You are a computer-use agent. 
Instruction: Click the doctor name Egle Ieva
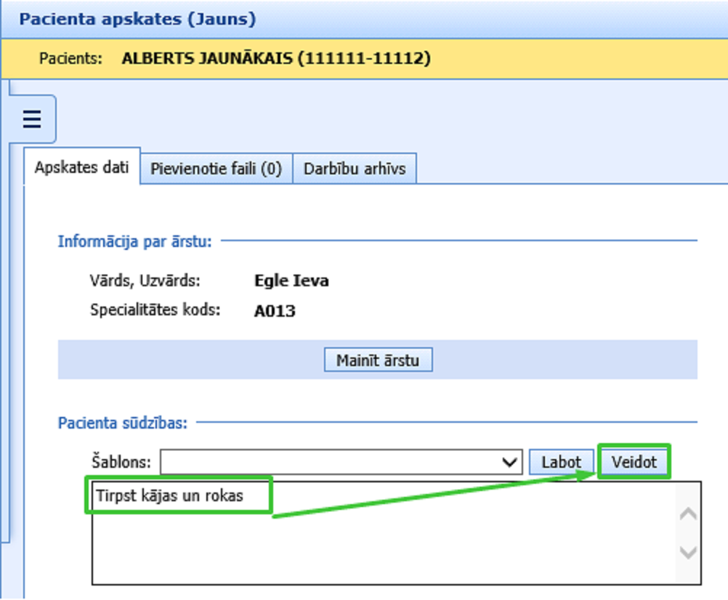[291, 280]
